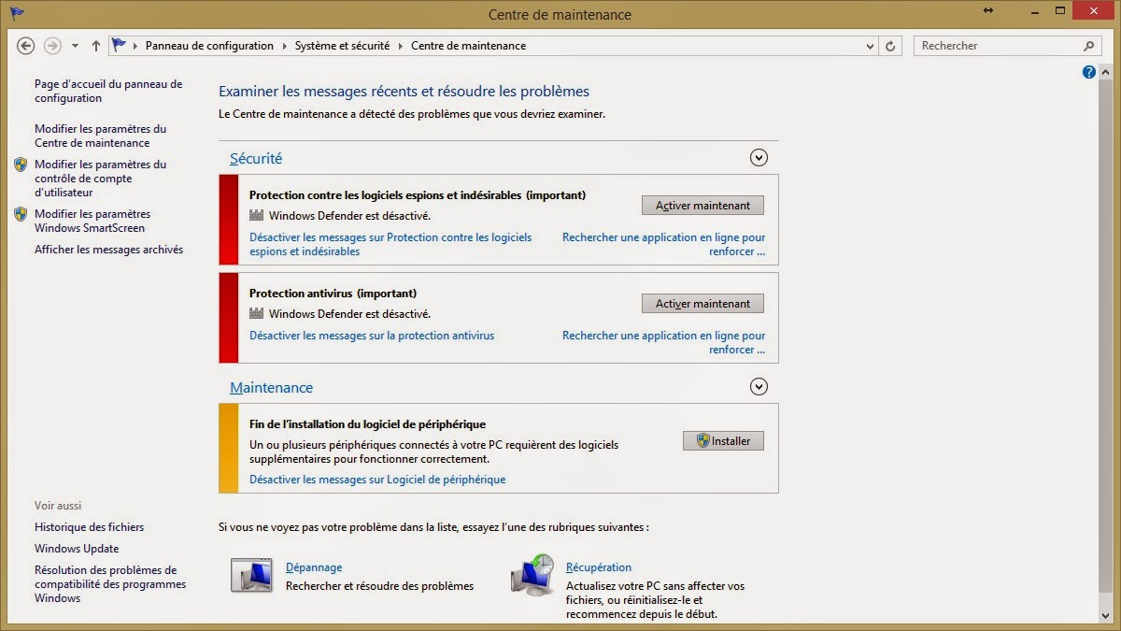Désactiver les messages sur Protection contre les logiciels espions

point(390,244)
